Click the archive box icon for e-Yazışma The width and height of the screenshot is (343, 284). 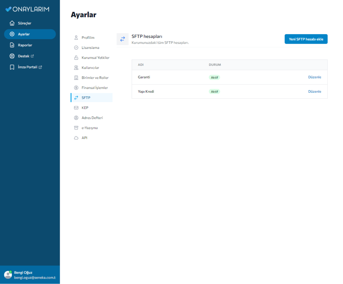coord(76,128)
